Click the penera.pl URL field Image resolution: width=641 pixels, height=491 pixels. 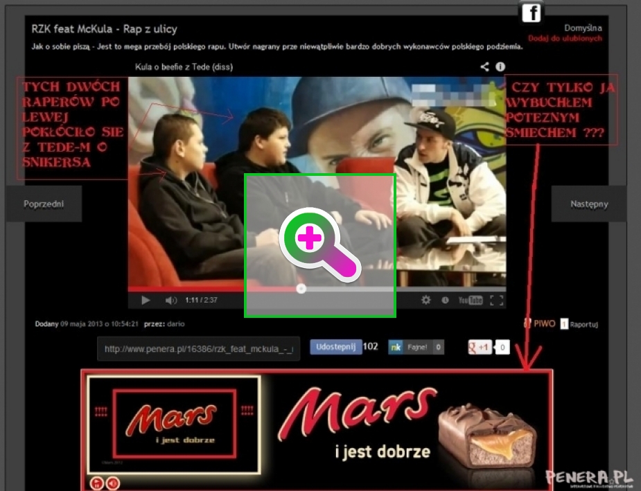tap(199, 349)
